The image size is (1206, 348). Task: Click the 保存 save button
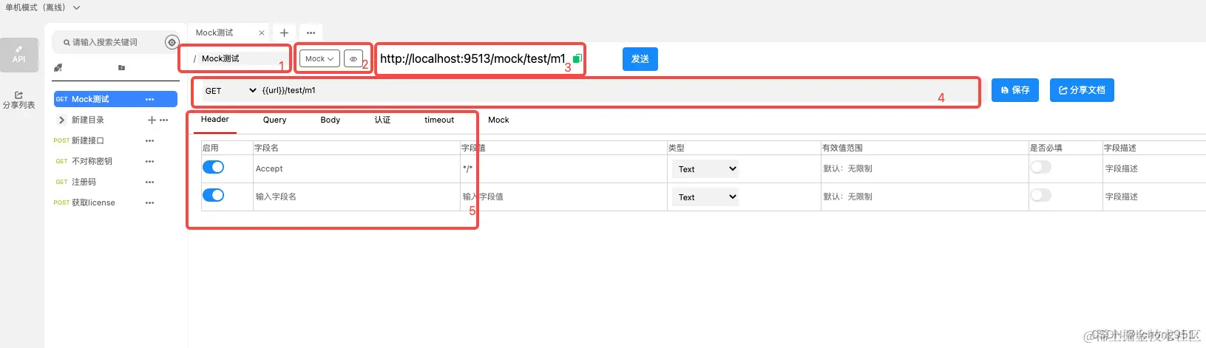click(1015, 90)
